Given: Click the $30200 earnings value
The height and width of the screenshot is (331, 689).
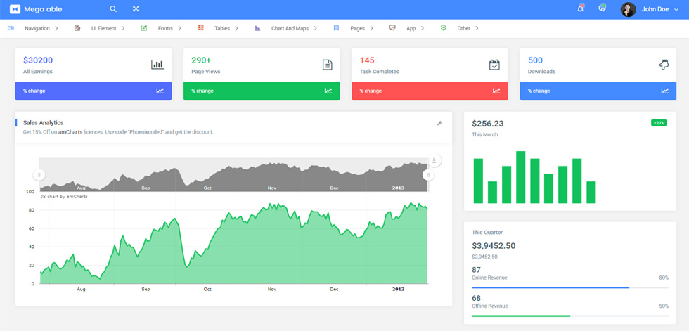Looking at the screenshot, I should pos(38,60).
